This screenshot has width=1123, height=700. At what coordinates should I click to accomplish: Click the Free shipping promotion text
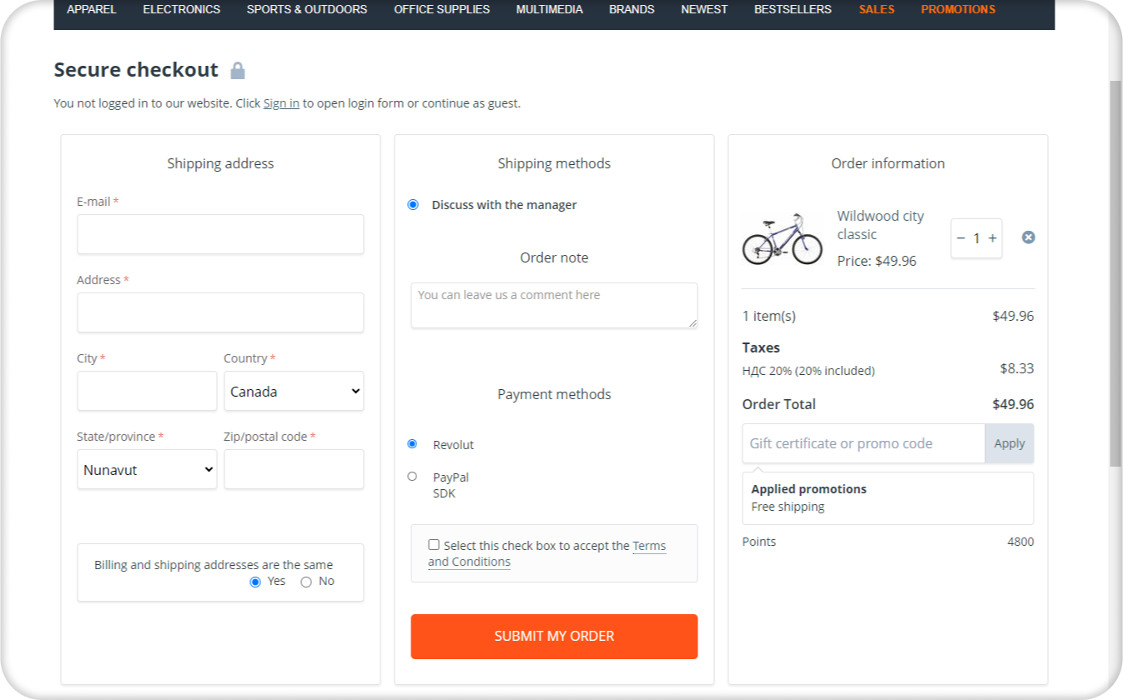(788, 507)
